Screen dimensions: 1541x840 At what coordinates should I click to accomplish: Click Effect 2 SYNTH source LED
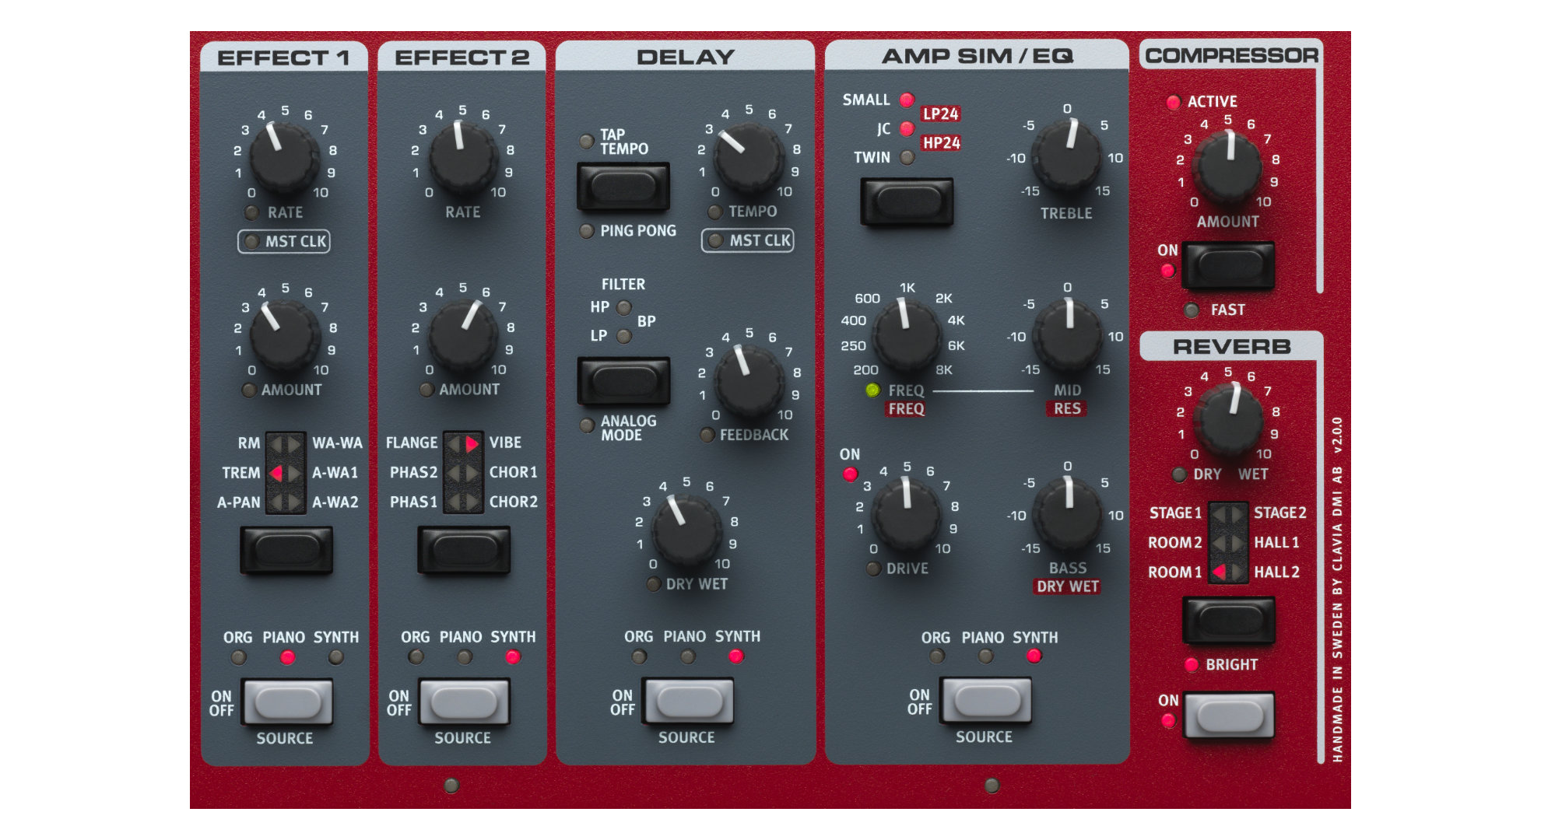(x=513, y=657)
